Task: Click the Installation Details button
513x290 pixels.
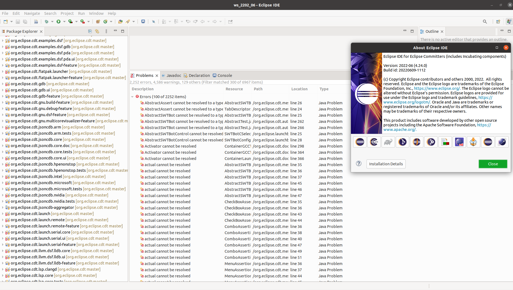Action: (386, 164)
